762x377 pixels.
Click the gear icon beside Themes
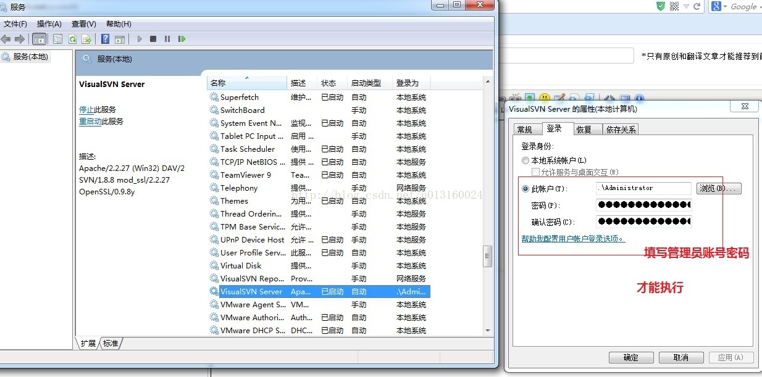click(214, 201)
